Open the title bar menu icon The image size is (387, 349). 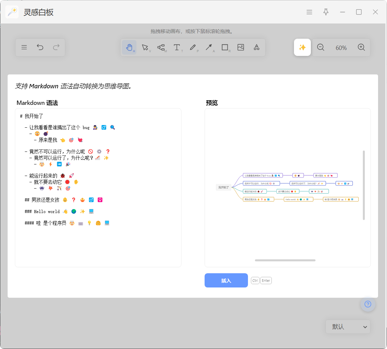(x=309, y=12)
